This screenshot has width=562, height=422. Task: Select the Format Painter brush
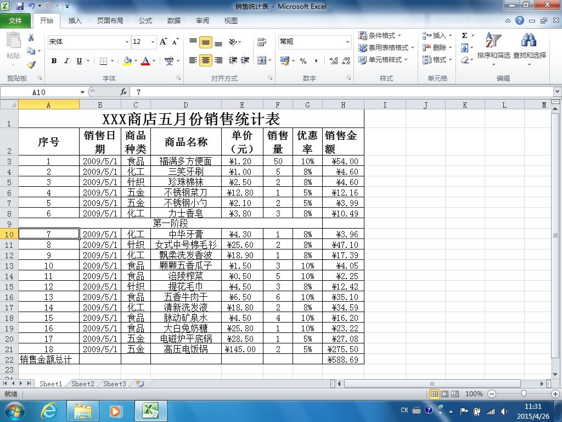[x=31, y=65]
